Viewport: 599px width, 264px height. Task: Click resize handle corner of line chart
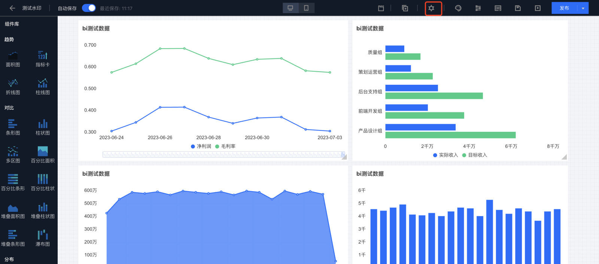click(x=344, y=157)
